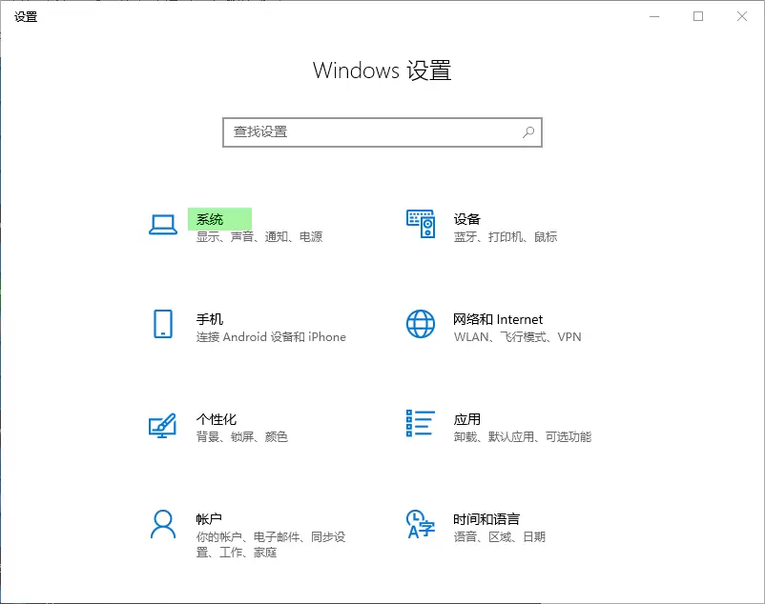Click the Time & Language icon
Viewport: 765px width, 604px height.
point(421,524)
